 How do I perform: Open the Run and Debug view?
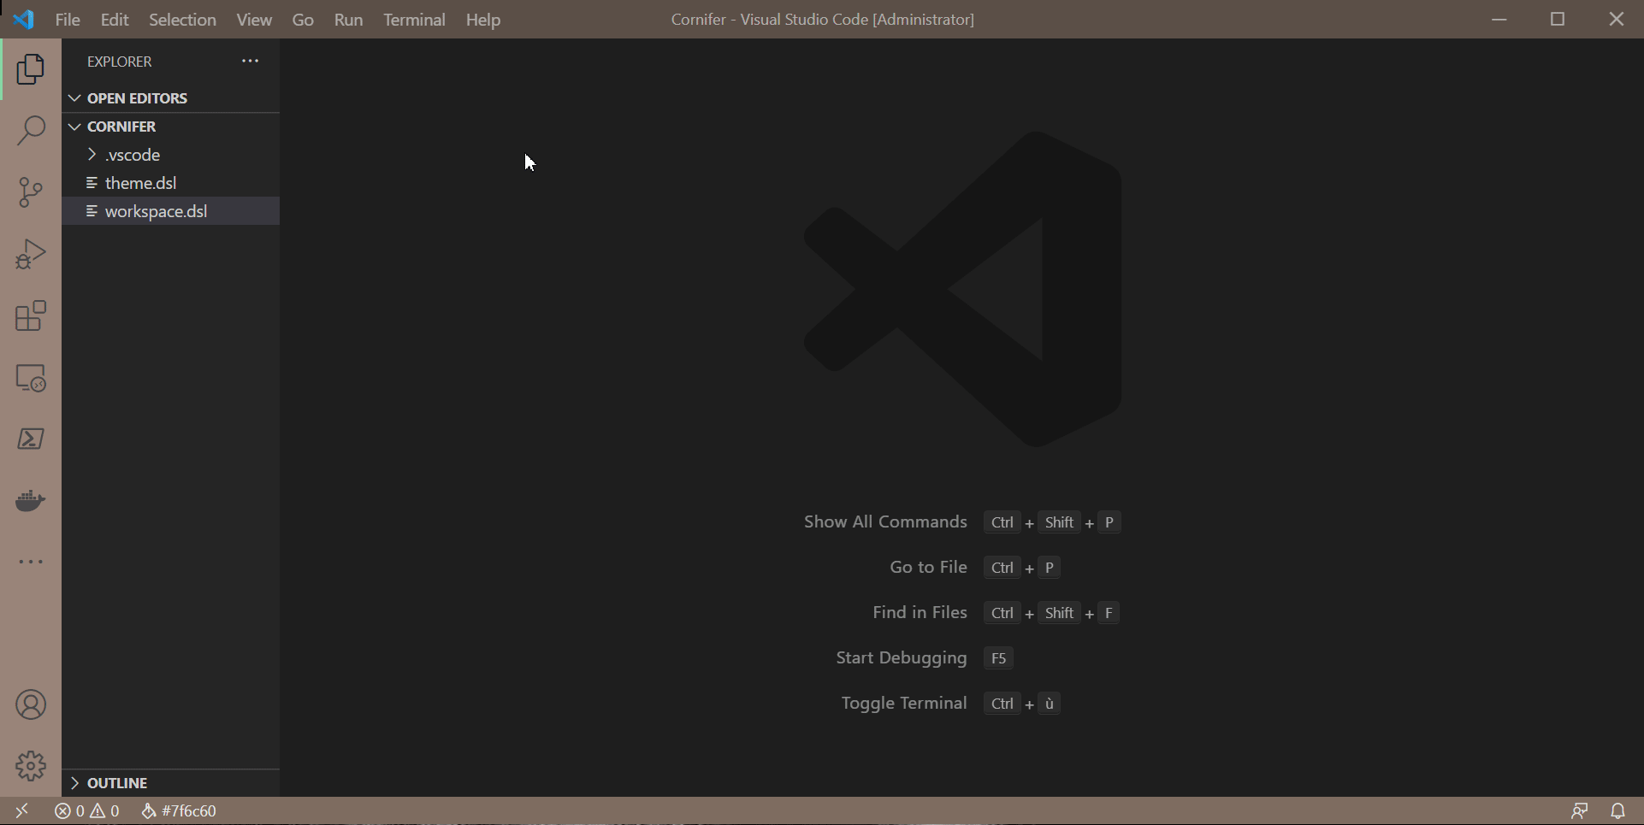31,254
